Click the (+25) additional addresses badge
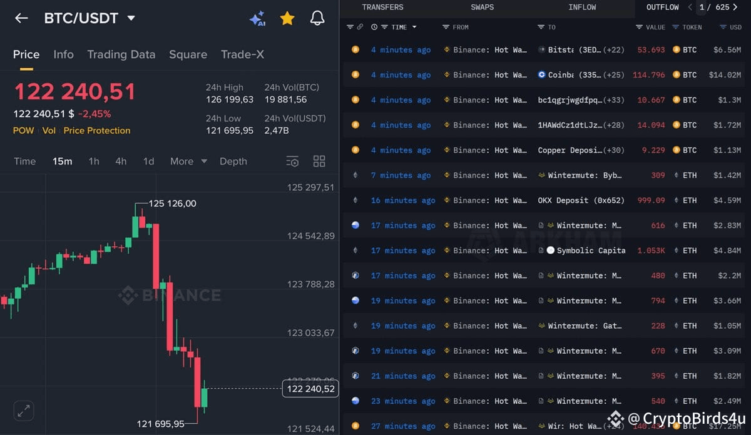 pyautogui.click(x=614, y=75)
